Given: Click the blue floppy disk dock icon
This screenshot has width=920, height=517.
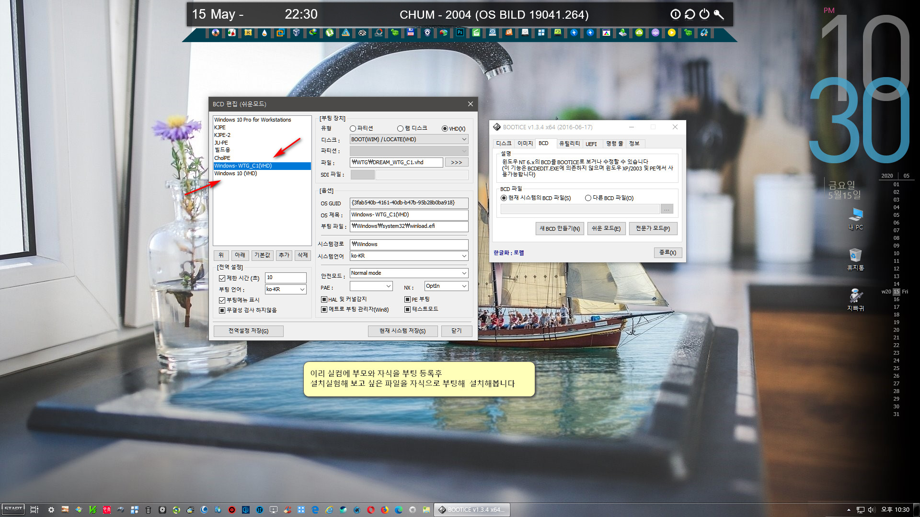Looking at the screenshot, I should tap(411, 33).
